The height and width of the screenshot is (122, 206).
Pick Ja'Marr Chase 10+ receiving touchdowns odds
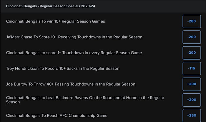tap(192, 37)
